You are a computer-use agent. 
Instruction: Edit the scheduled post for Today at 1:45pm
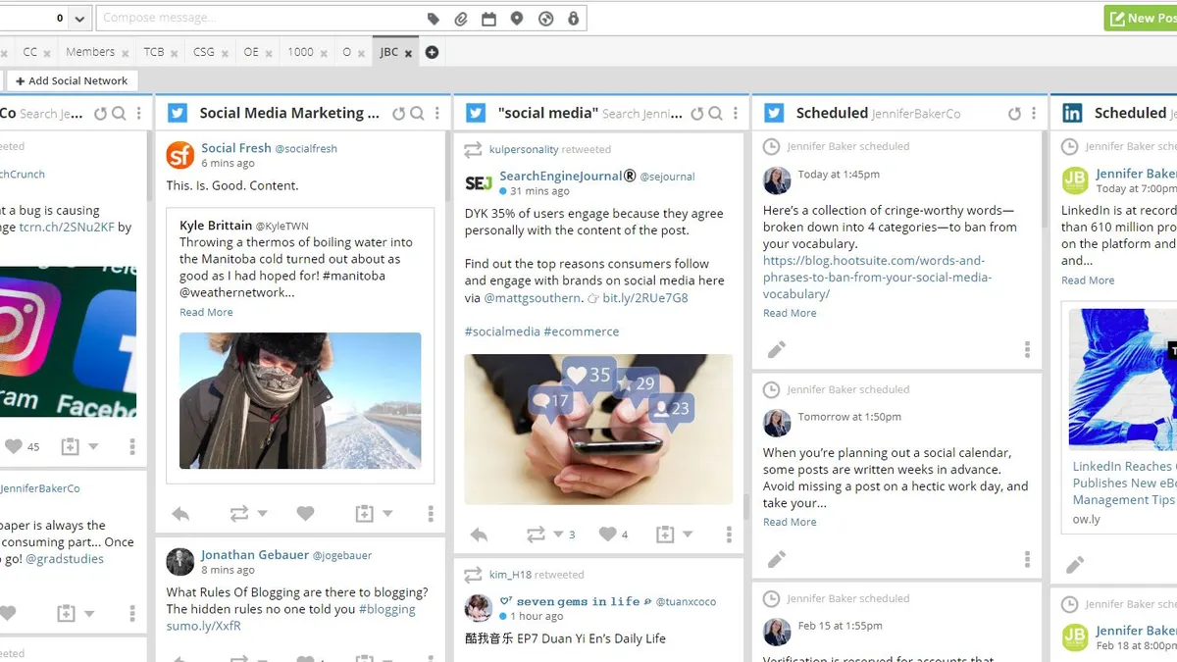click(777, 349)
